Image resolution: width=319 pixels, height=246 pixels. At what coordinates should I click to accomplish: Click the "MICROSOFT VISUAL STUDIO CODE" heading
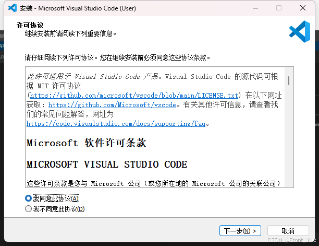(107, 165)
